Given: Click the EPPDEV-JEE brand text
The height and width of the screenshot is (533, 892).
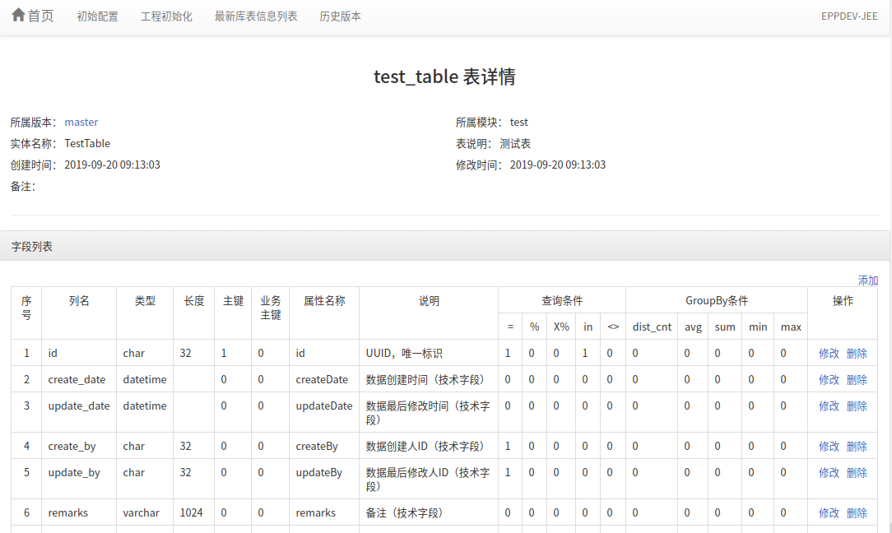Looking at the screenshot, I should [849, 16].
